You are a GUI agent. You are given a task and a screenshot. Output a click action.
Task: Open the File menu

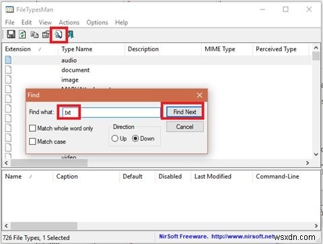pos(9,22)
